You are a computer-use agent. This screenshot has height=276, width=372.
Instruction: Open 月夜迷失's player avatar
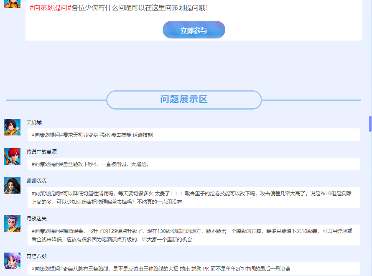(x=12, y=222)
